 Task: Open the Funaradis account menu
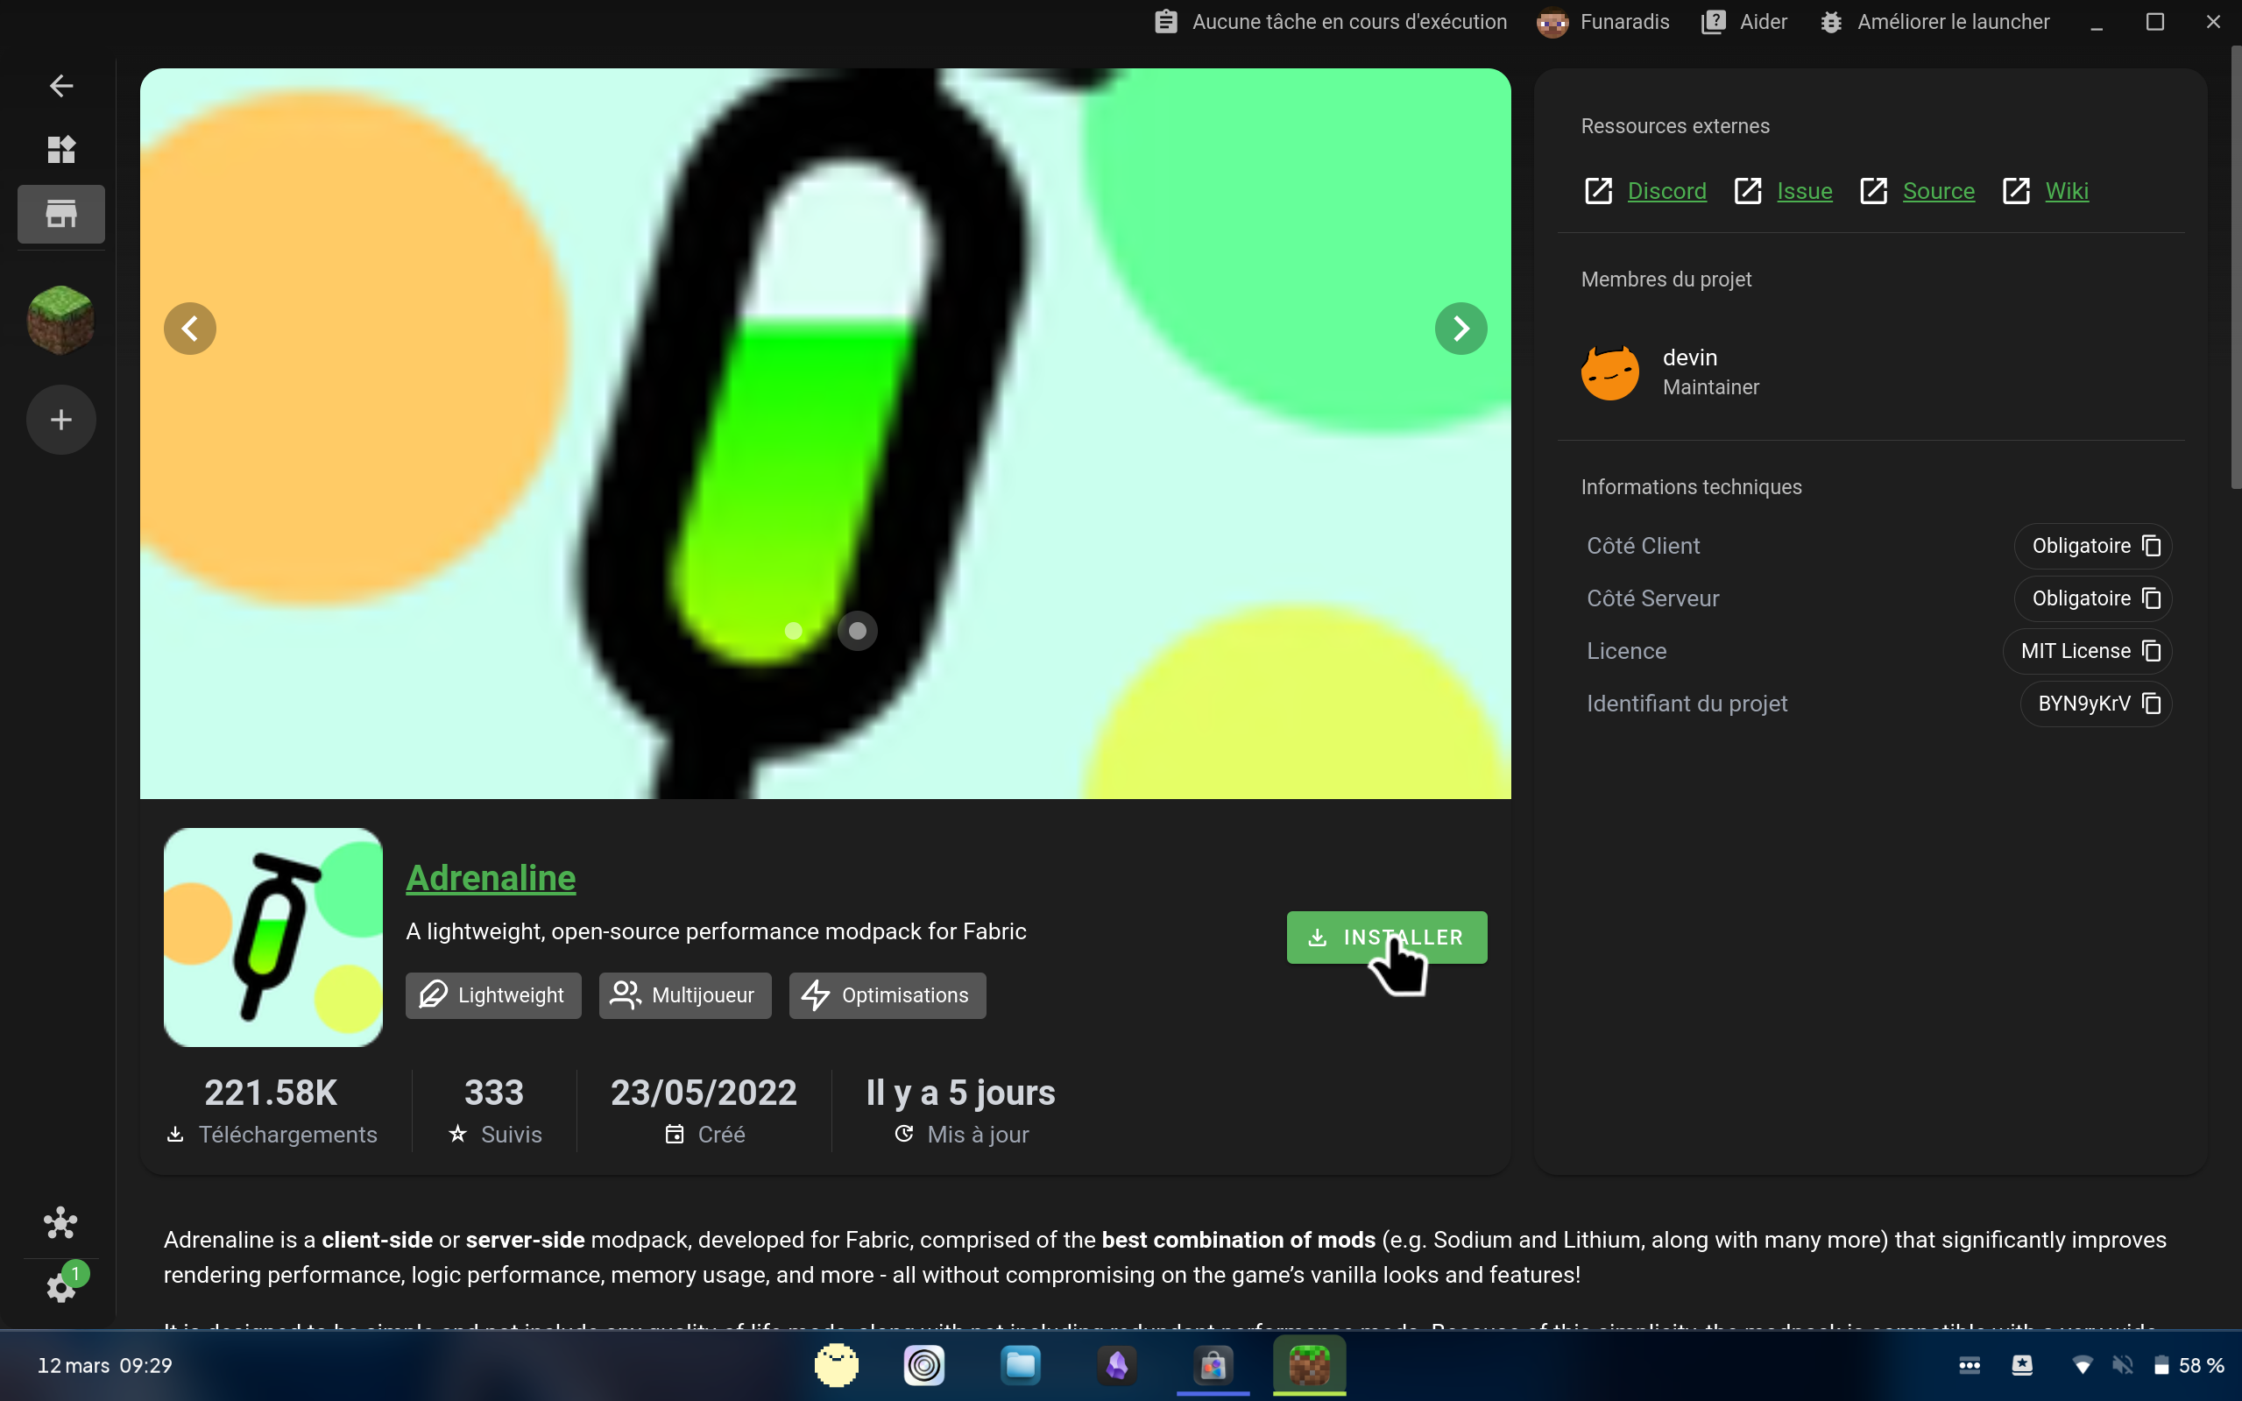pos(1602,21)
